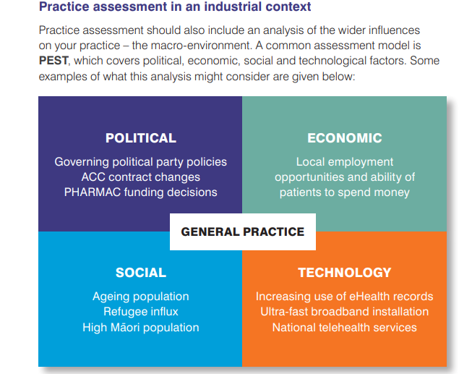Select the POLITICAL quadrant heading
Viewport: 459px width, 374px height.
click(140, 138)
